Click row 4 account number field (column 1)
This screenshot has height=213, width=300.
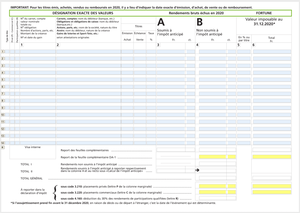click(38, 73)
